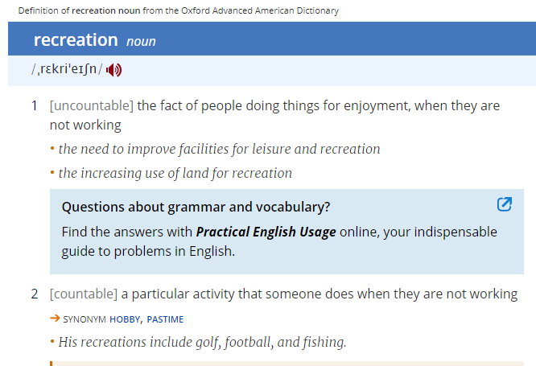The height and width of the screenshot is (366, 536).
Task: Open the PASTIME synonym link
Action: pos(165,319)
